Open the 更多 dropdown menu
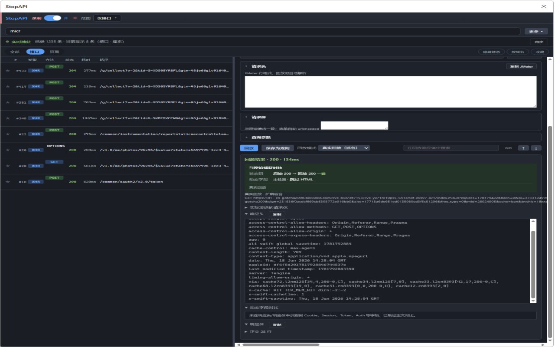The image size is (555, 347). click(x=536, y=31)
